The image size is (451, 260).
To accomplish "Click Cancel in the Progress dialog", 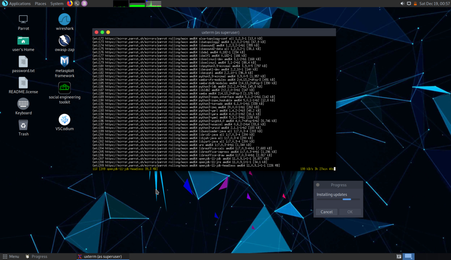I will tap(327, 212).
